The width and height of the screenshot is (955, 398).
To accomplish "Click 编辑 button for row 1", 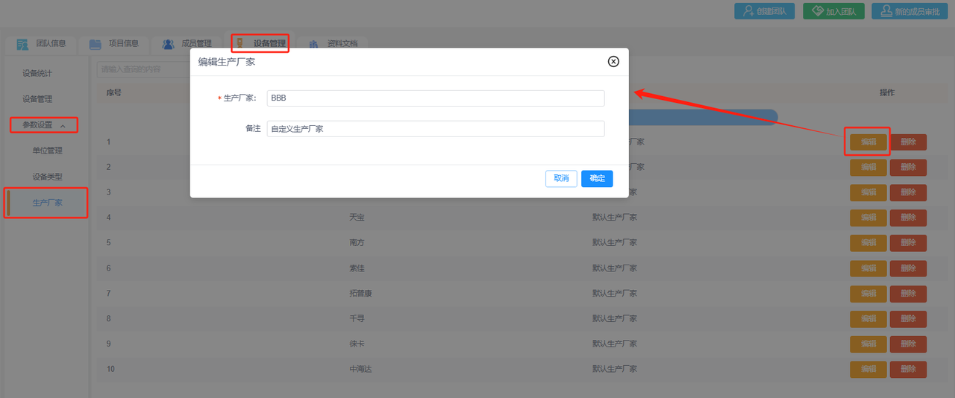I will (868, 142).
